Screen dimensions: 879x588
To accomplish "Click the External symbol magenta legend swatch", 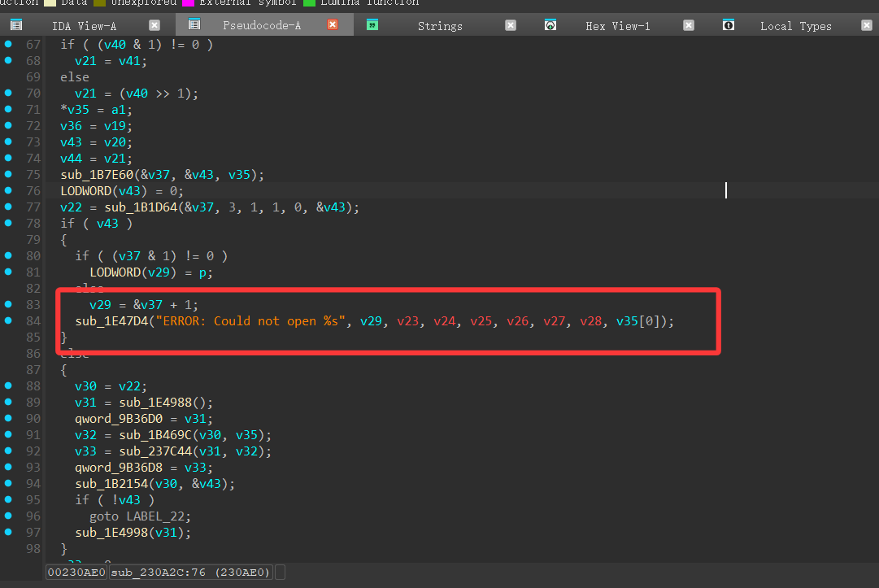I will [189, 2].
